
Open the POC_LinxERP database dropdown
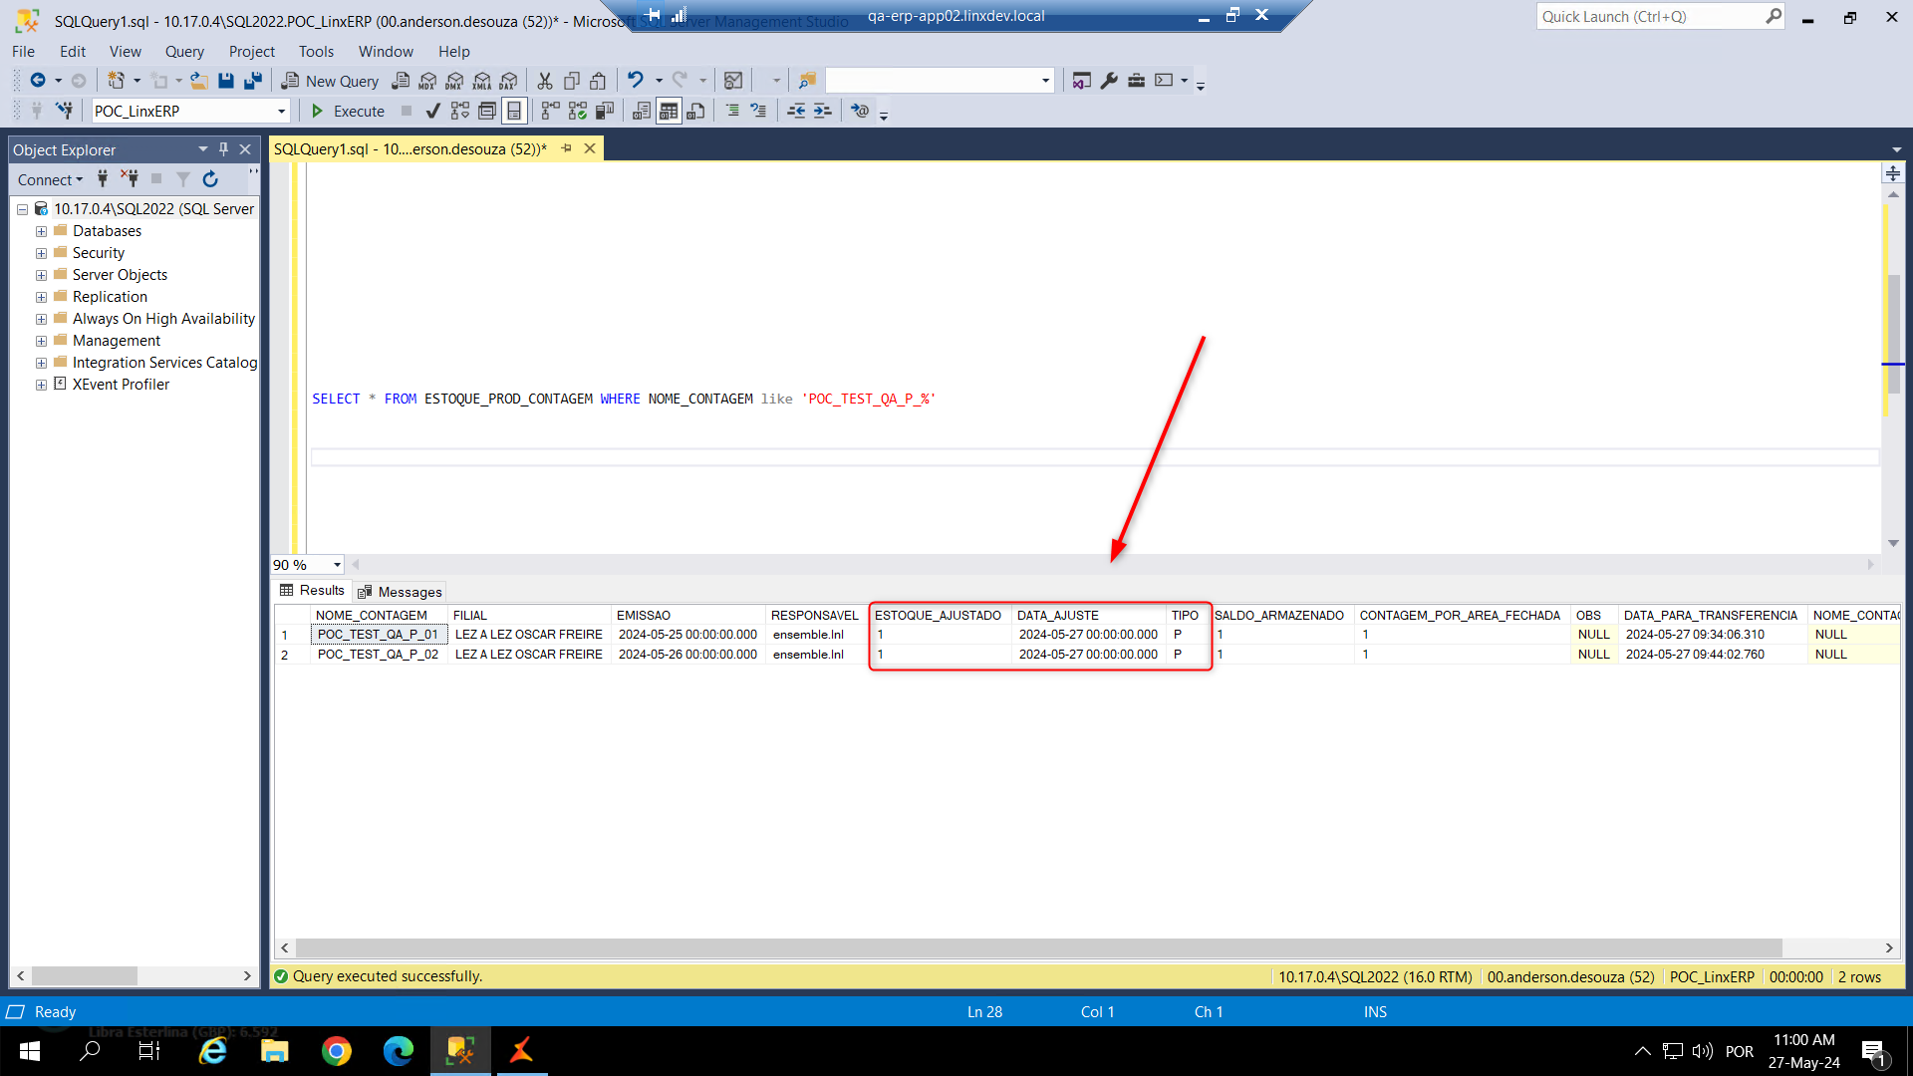(x=281, y=111)
